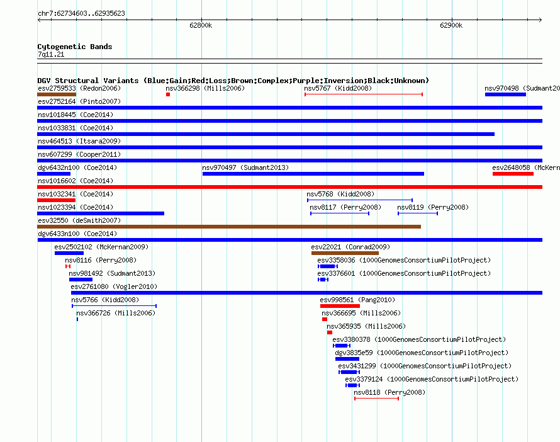
Task: Select the esv3380378 blue glyph
Action: pyautogui.click(x=342, y=346)
